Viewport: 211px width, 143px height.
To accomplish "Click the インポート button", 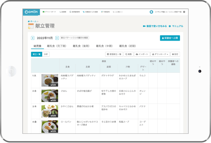I will (x=142, y=54).
